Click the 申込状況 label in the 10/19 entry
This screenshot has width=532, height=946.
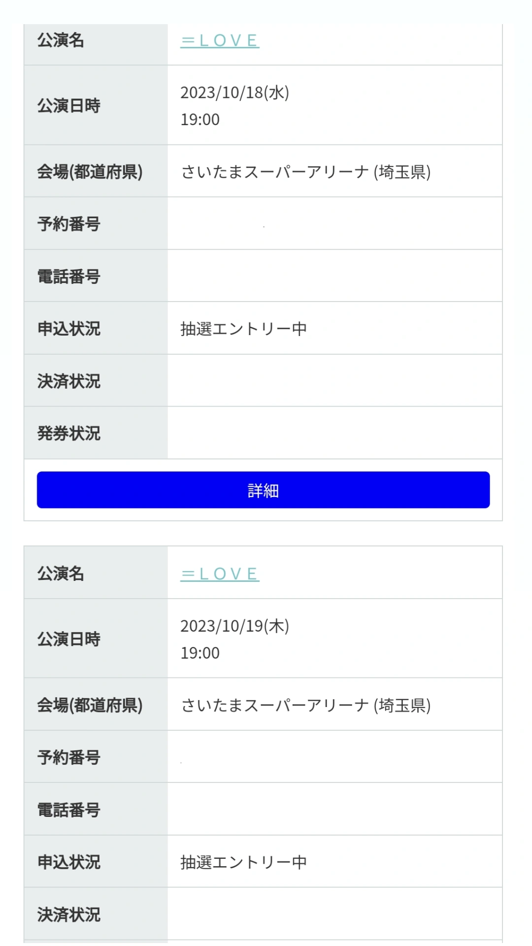(x=69, y=862)
